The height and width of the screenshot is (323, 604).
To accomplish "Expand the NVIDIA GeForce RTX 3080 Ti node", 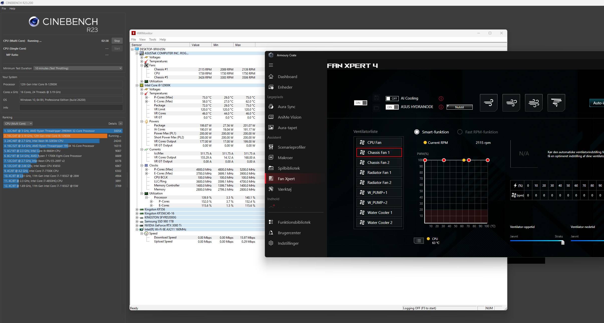I will 137,225.
